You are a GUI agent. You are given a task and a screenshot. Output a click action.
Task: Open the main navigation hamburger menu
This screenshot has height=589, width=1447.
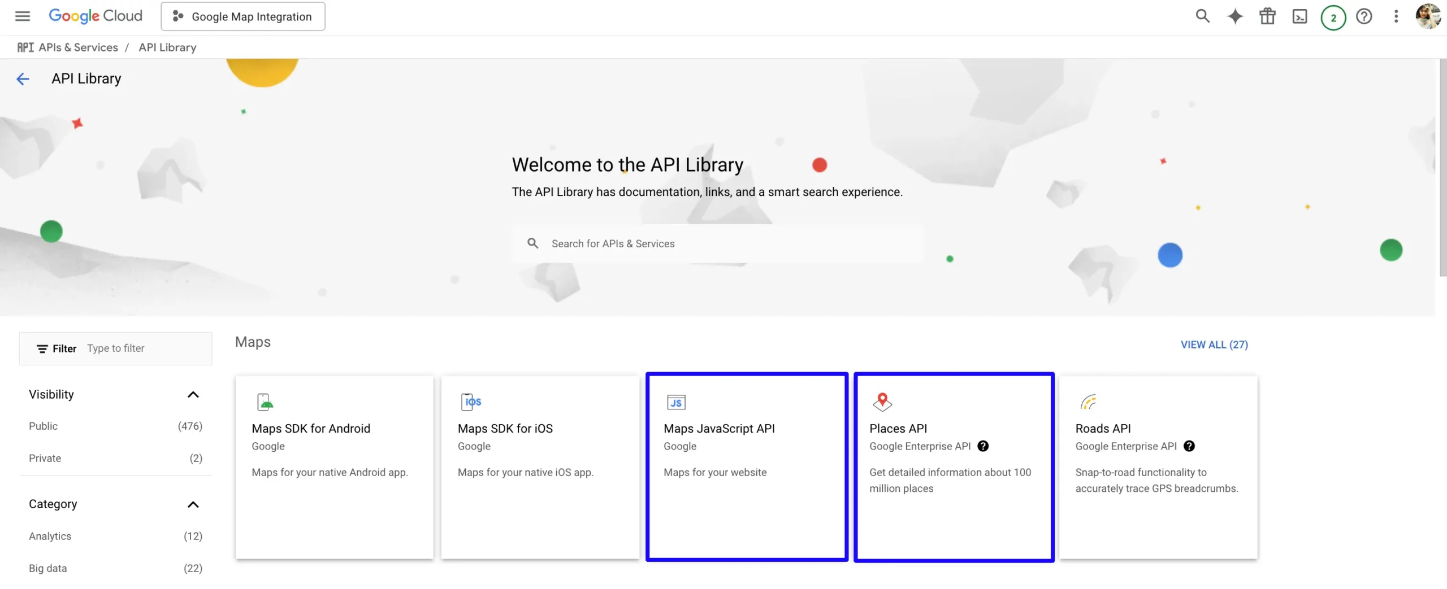[x=23, y=16]
